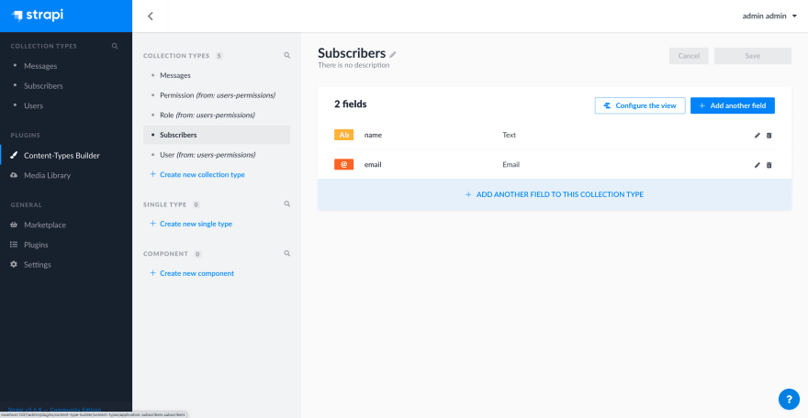Select Content-Types Builder plugin
The width and height of the screenshot is (808, 418).
click(62, 155)
